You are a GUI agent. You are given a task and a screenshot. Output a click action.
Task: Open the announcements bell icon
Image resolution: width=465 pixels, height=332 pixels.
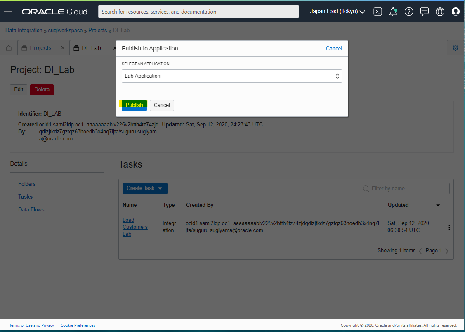[x=393, y=12]
